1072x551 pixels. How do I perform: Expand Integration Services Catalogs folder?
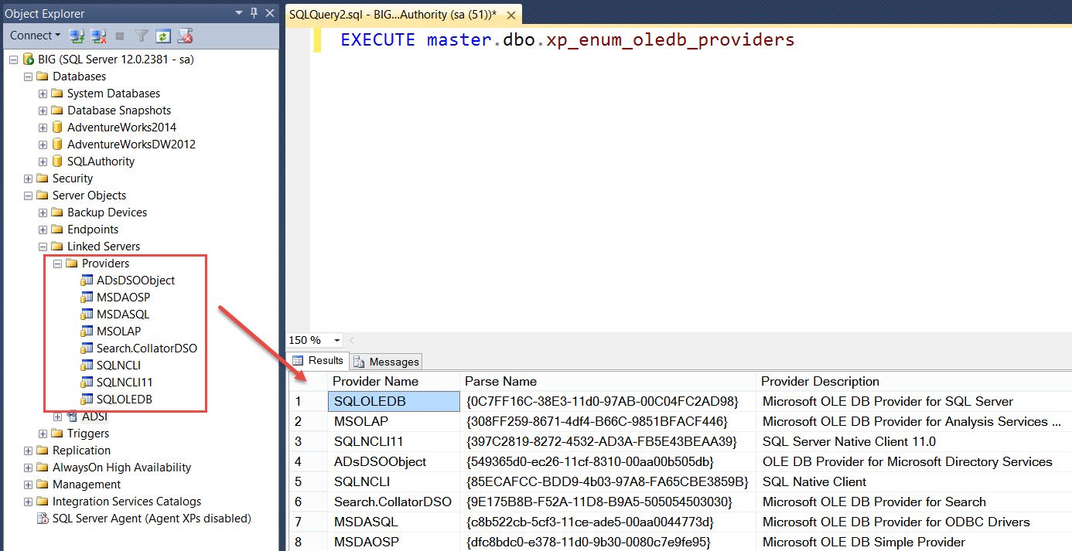29,502
